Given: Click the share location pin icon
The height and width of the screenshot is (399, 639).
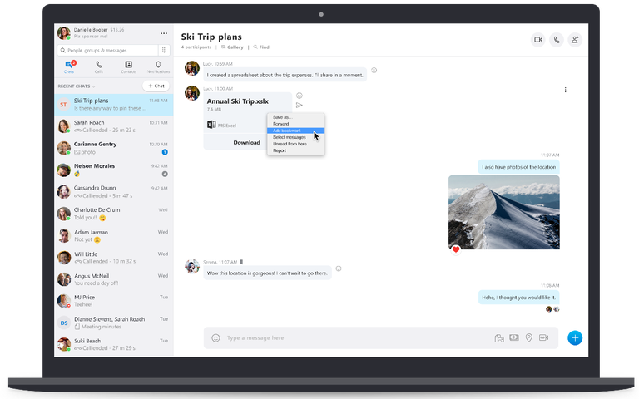Looking at the screenshot, I should [x=528, y=337].
